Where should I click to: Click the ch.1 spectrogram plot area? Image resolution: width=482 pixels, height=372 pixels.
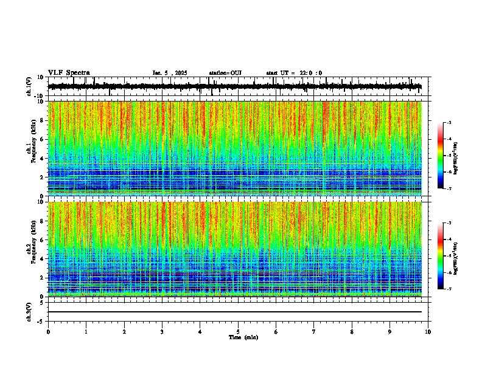pos(234,148)
